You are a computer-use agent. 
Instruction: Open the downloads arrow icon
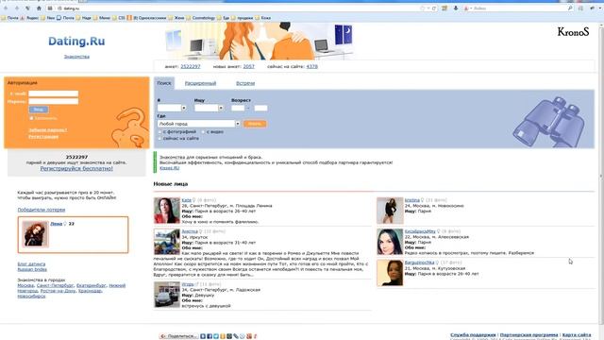pos(456,8)
